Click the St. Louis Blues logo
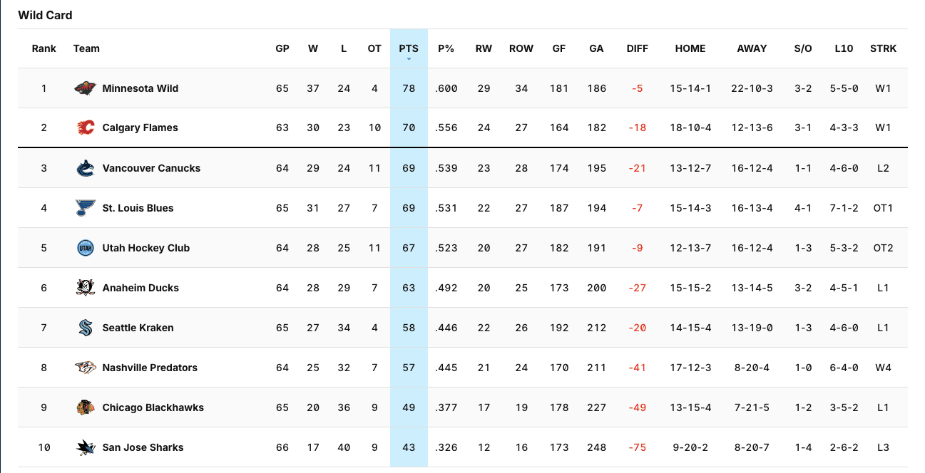This screenshot has width=925, height=473. pos(85,208)
